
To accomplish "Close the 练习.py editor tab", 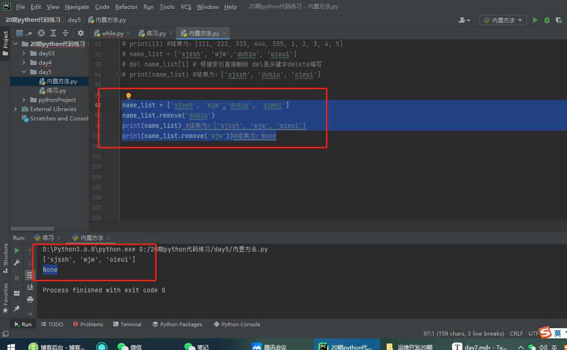I will click(x=171, y=33).
